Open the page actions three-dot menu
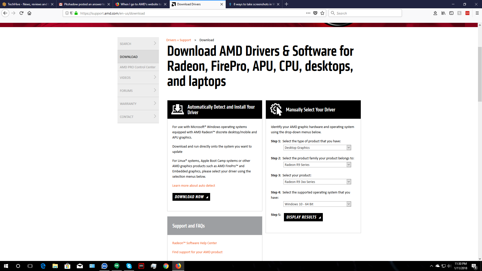Screen dimensions: 482x271 click(308, 13)
